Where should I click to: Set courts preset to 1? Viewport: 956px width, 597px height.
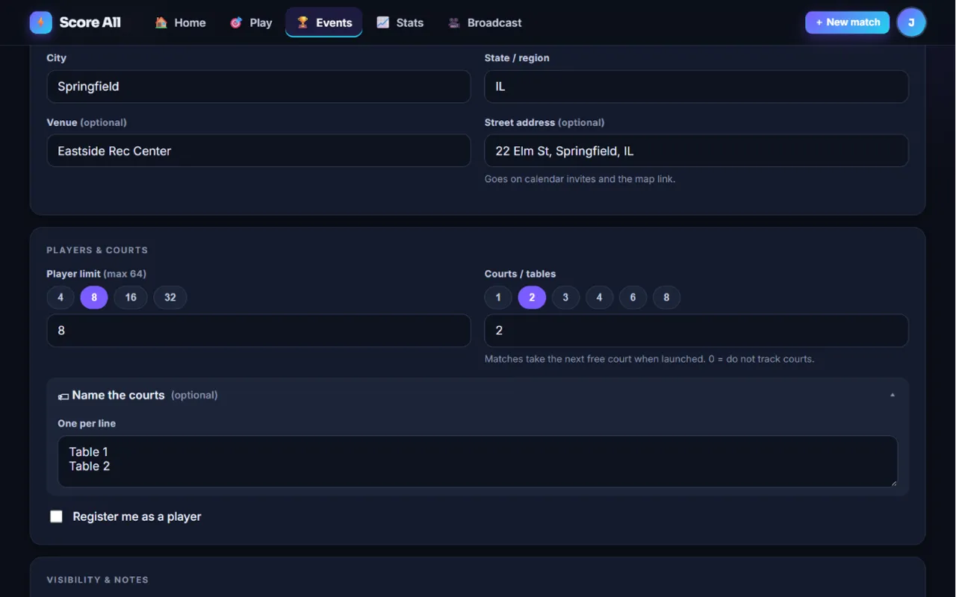tap(498, 297)
